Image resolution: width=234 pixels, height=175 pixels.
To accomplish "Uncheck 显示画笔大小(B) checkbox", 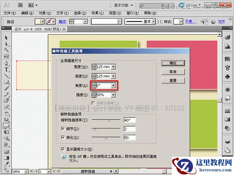I will [63, 149].
